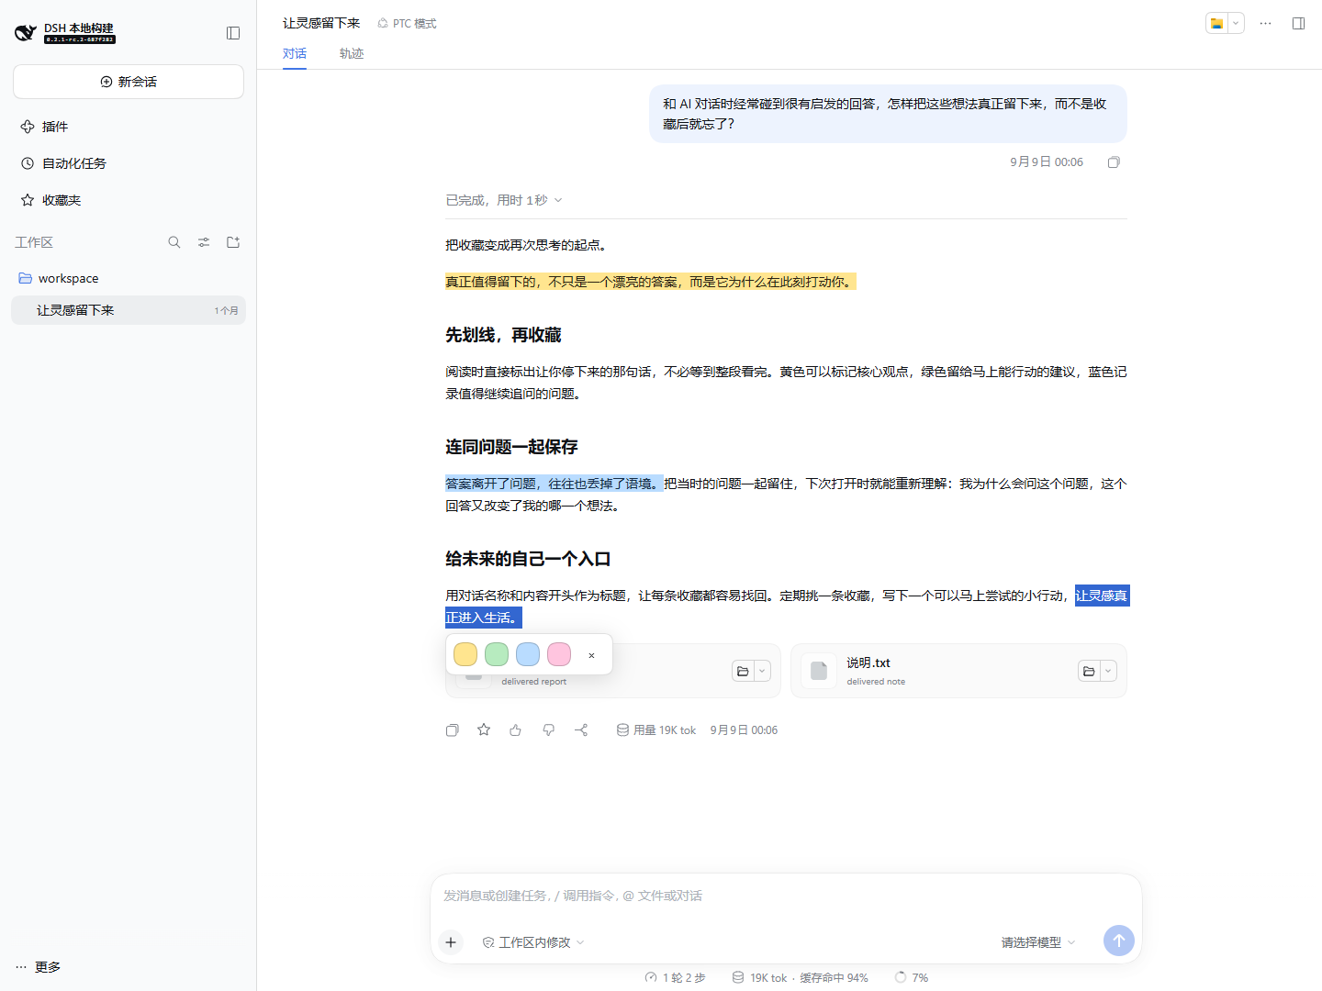Expand the 已完成，用时 1秒 details
The width and height of the screenshot is (1322, 991).
(504, 200)
